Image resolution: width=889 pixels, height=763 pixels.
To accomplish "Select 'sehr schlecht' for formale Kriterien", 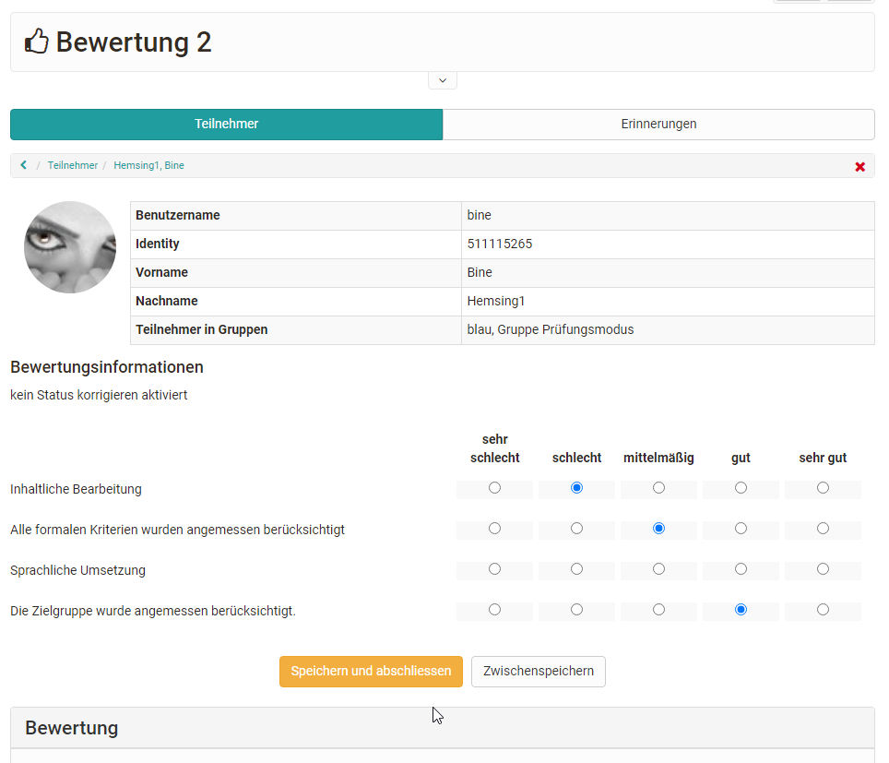I will pyautogui.click(x=494, y=529).
